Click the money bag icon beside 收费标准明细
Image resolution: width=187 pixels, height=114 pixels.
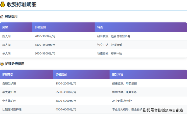3,4
